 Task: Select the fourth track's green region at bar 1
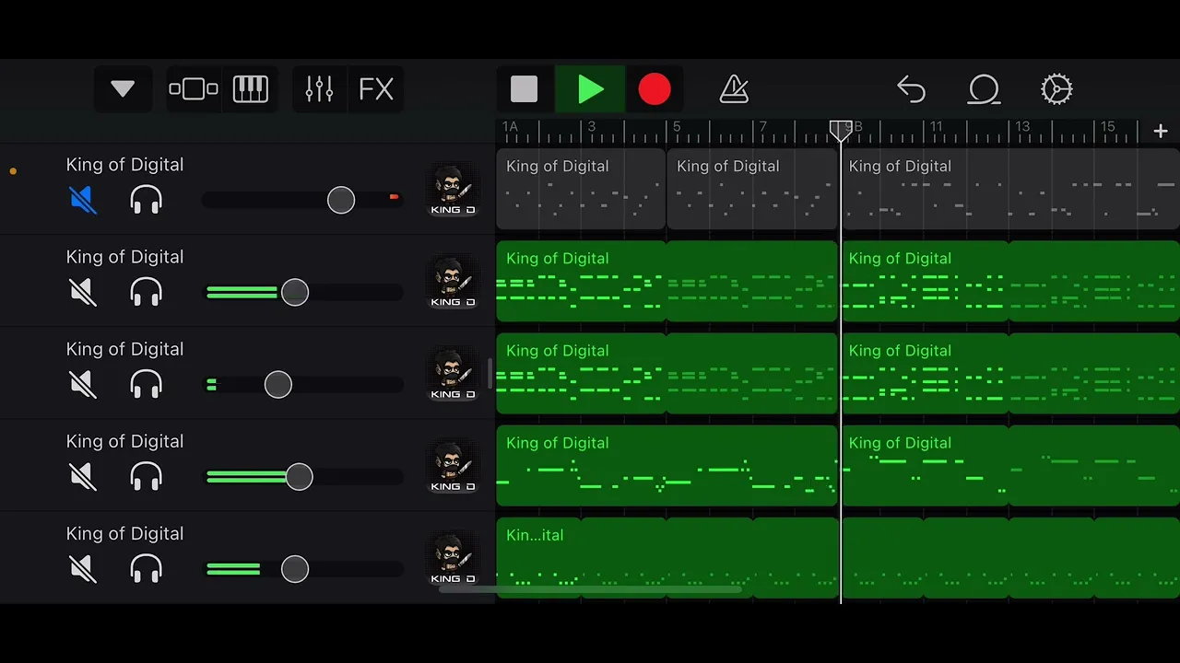[667, 465]
